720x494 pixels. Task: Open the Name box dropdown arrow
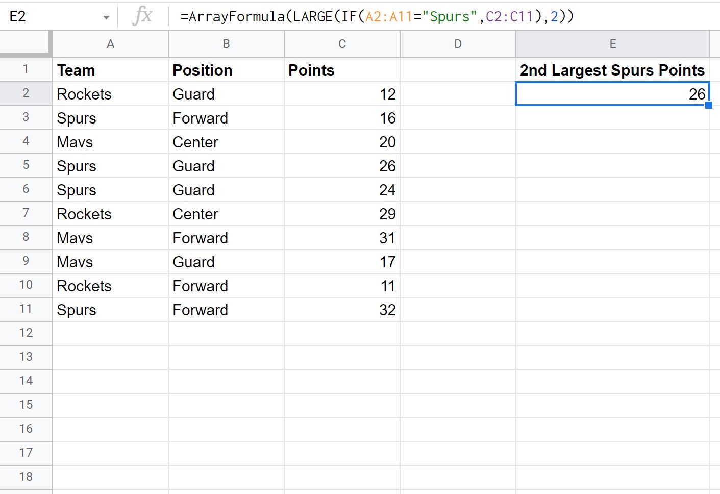click(106, 17)
